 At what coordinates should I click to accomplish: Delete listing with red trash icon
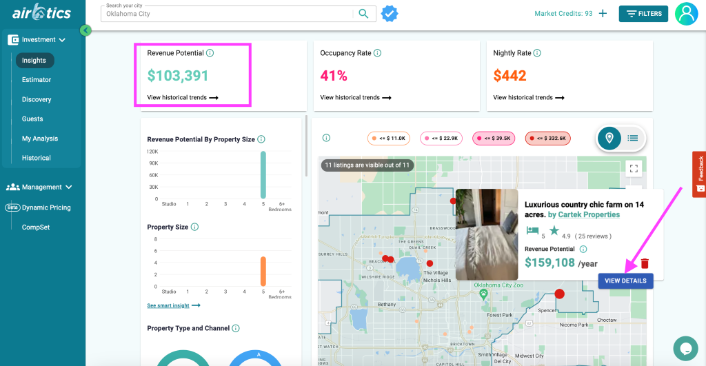coord(645,263)
